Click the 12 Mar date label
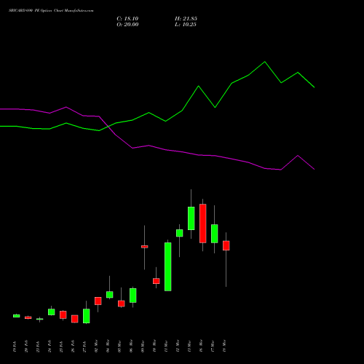 178,346
